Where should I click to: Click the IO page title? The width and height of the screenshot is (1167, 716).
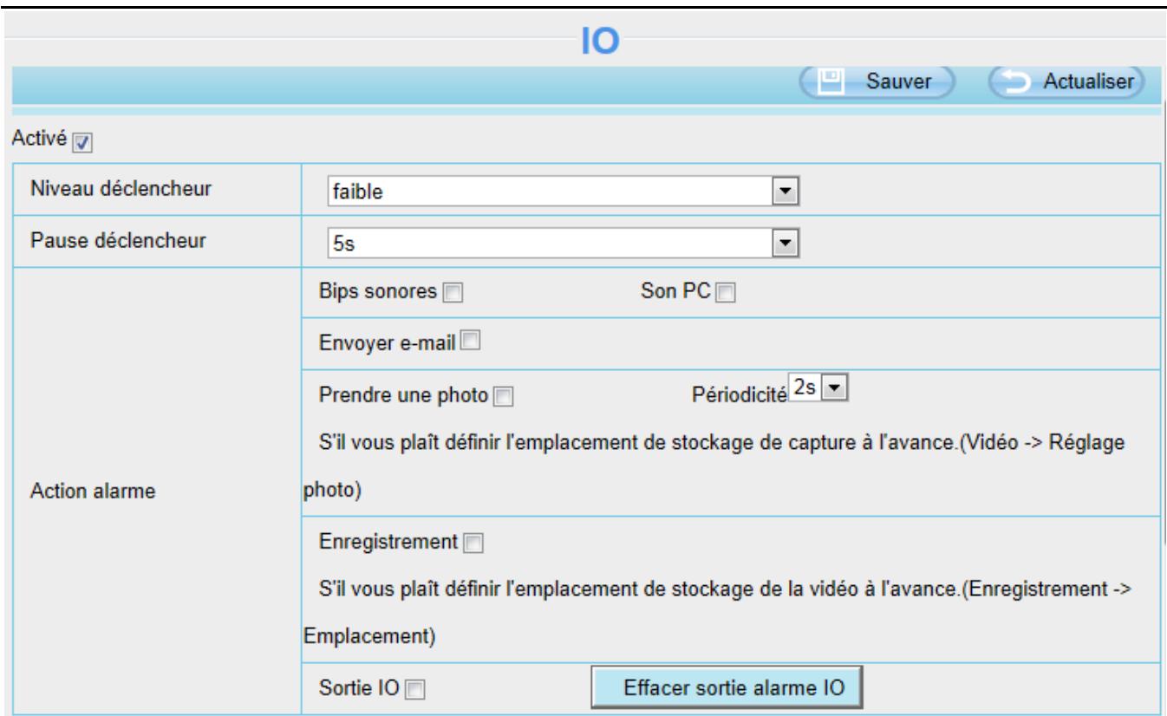[600, 40]
